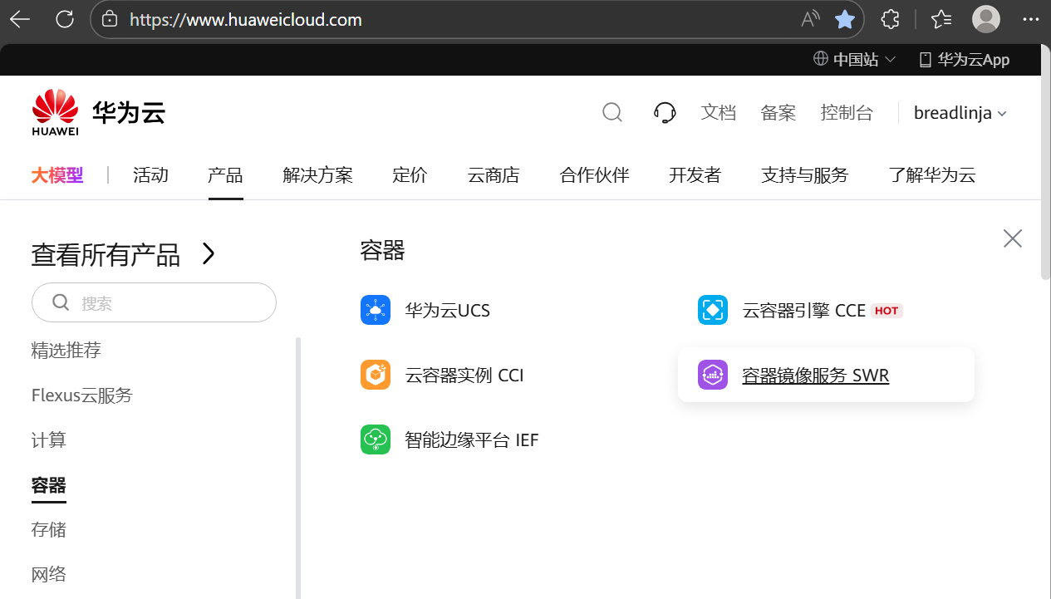
Task: Open the 备案 link
Action: (778, 113)
